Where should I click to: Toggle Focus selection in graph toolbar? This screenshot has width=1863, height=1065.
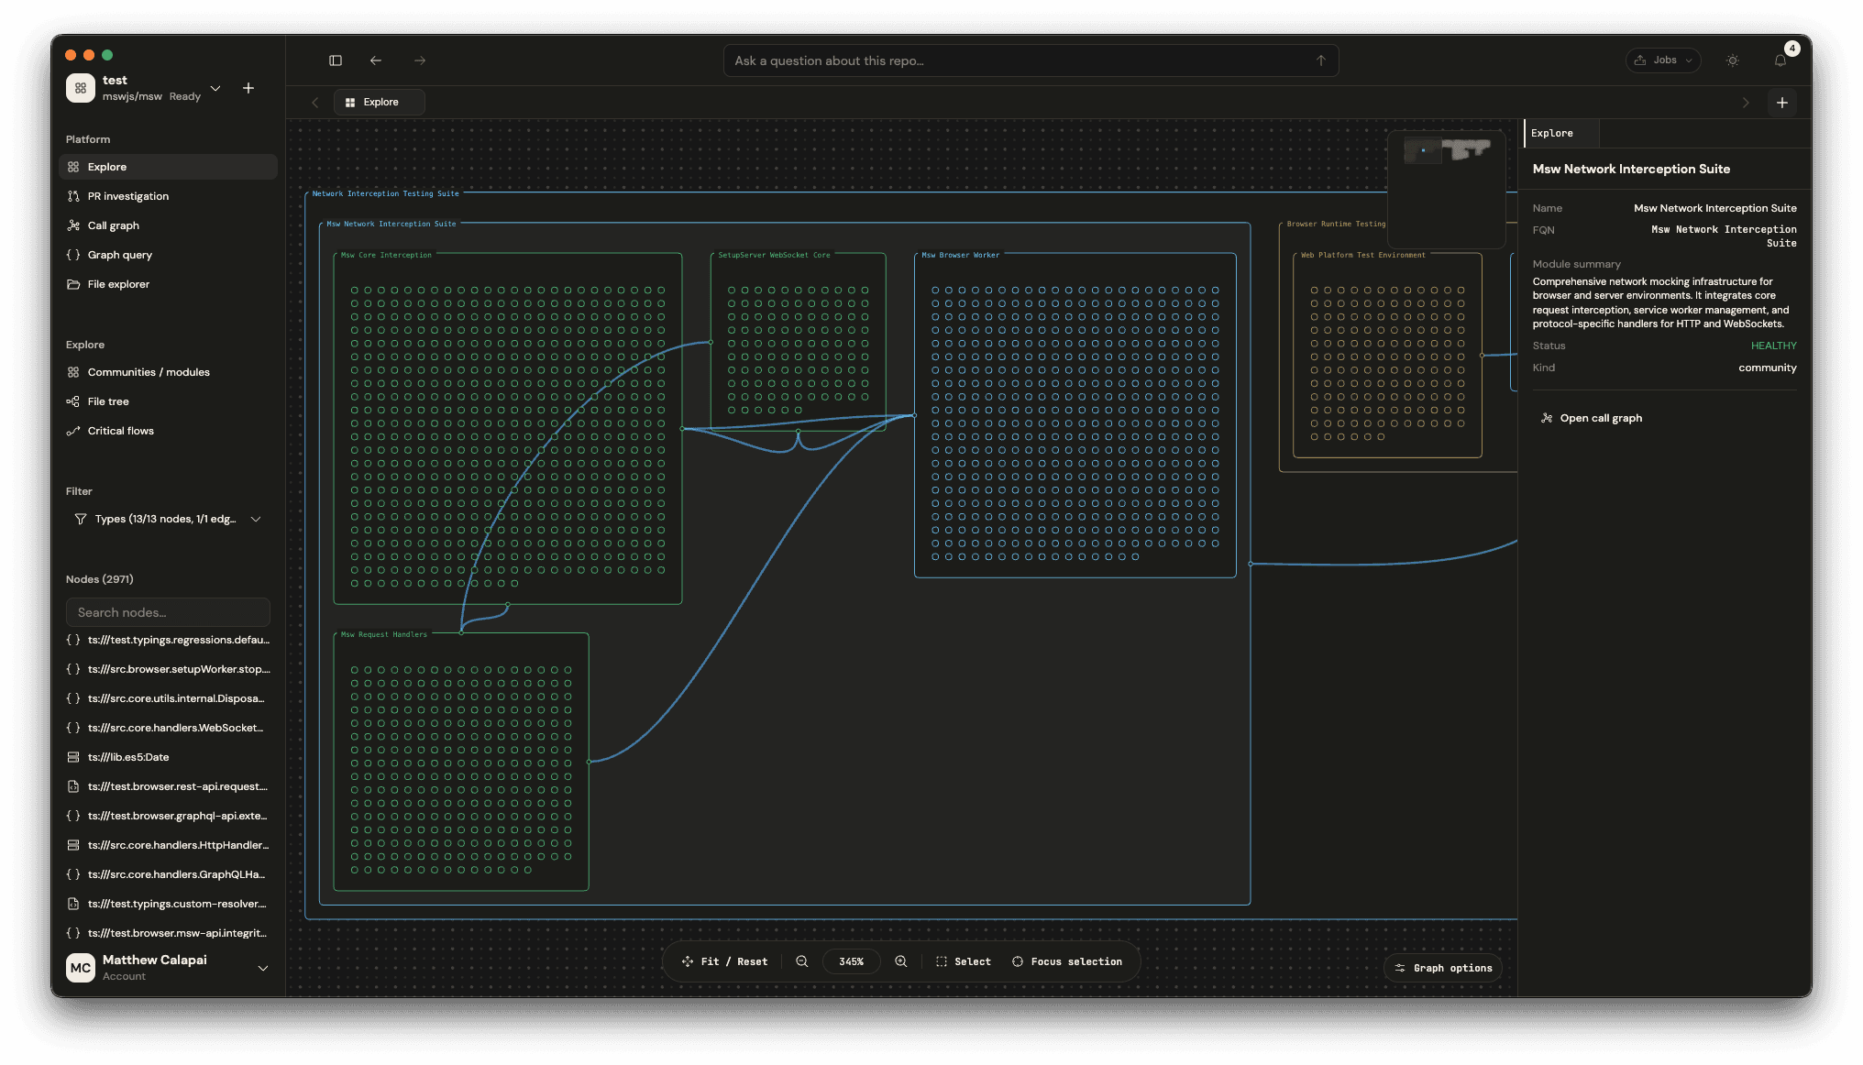pyautogui.click(x=1067, y=961)
